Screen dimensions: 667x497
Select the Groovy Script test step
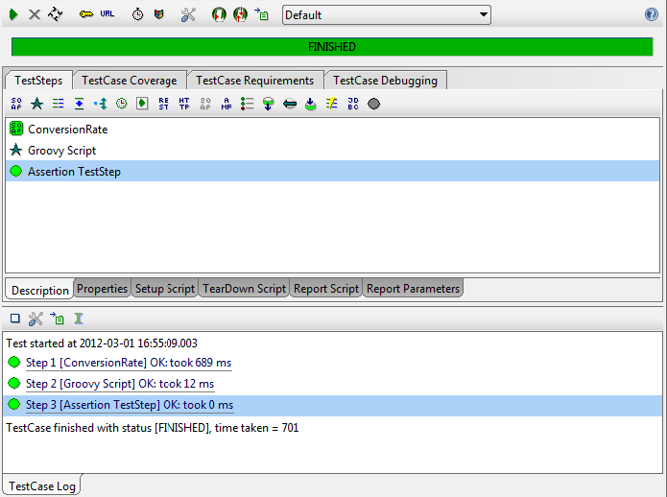(x=332, y=150)
